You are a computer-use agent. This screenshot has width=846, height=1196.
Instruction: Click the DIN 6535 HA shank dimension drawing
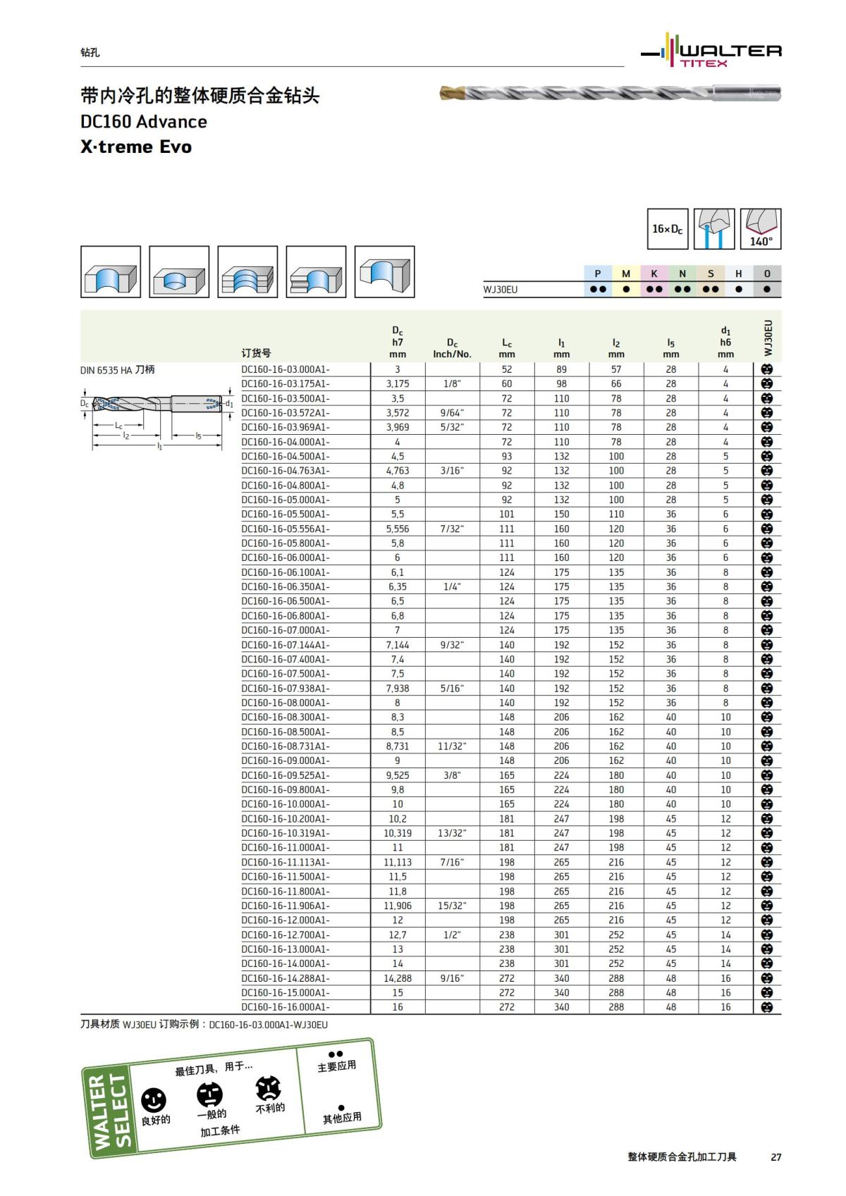157,419
